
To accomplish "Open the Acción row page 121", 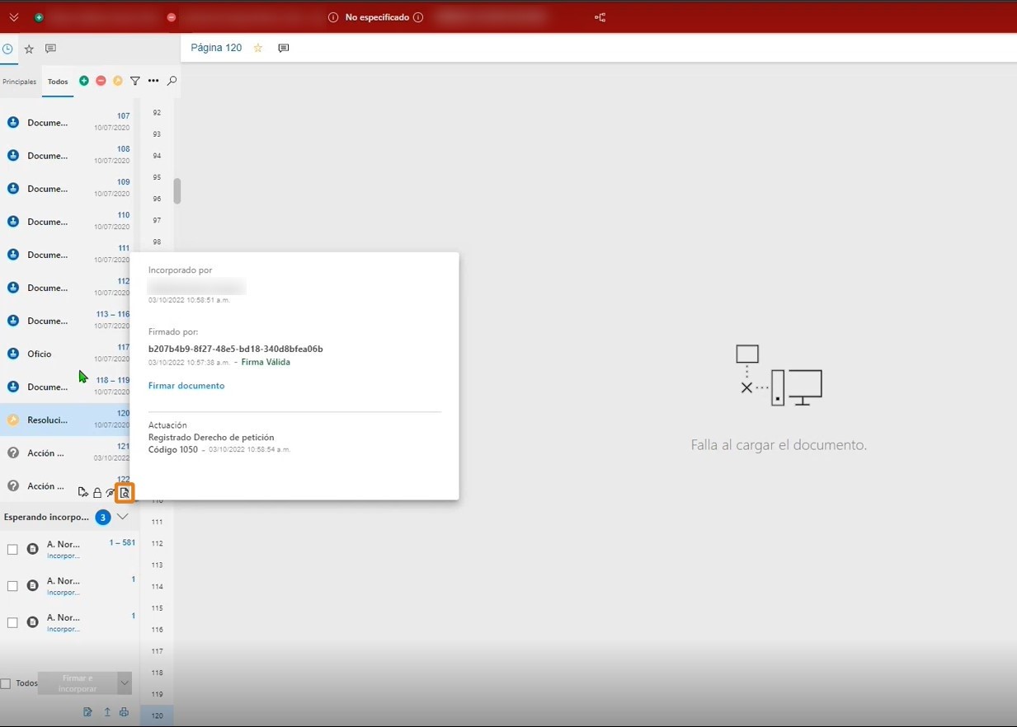I will [x=66, y=453].
